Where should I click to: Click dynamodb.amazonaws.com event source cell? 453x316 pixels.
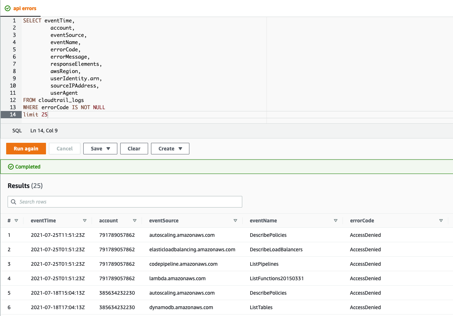tap(181, 307)
